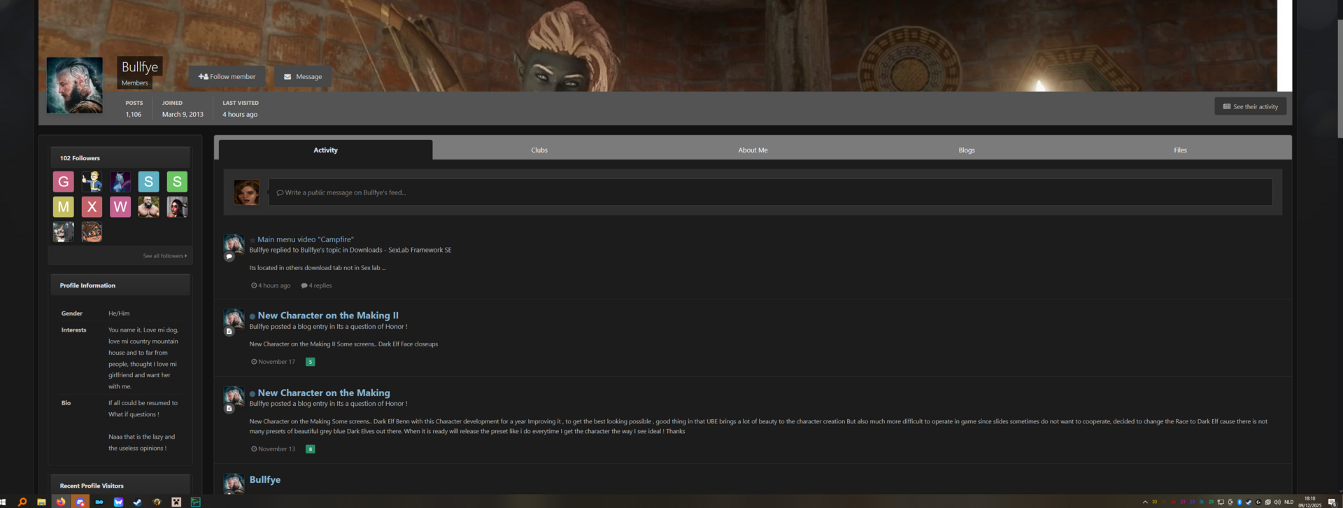Expand See all followers
This screenshot has width=1343, height=508.
164,256
